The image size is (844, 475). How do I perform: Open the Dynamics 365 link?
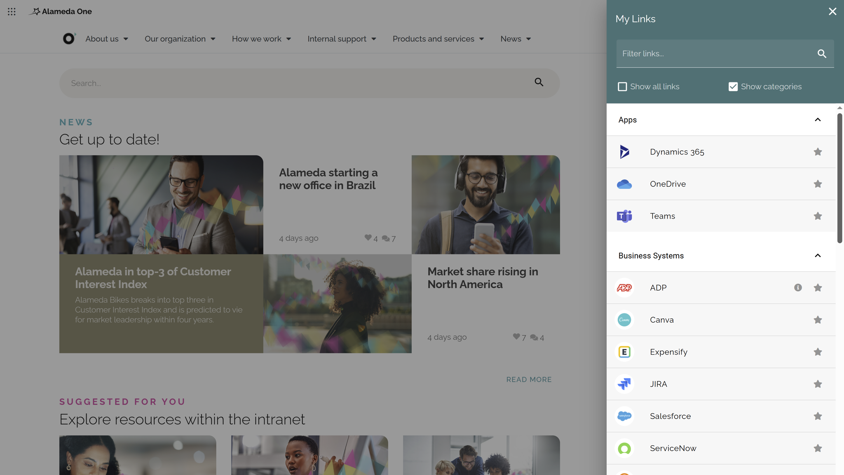pos(677,152)
